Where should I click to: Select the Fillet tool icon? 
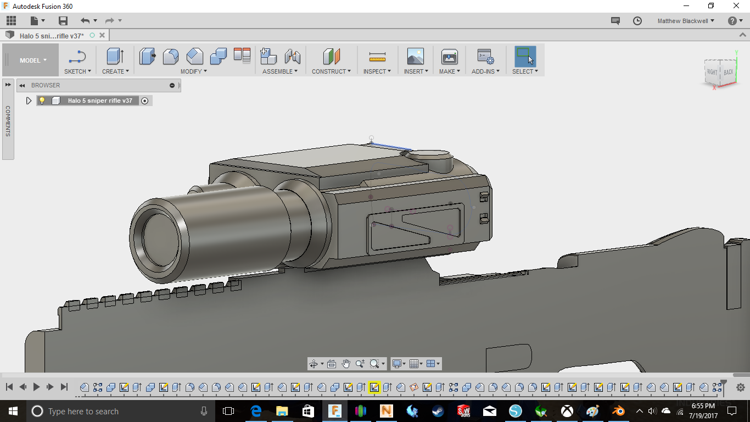pos(171,56)
